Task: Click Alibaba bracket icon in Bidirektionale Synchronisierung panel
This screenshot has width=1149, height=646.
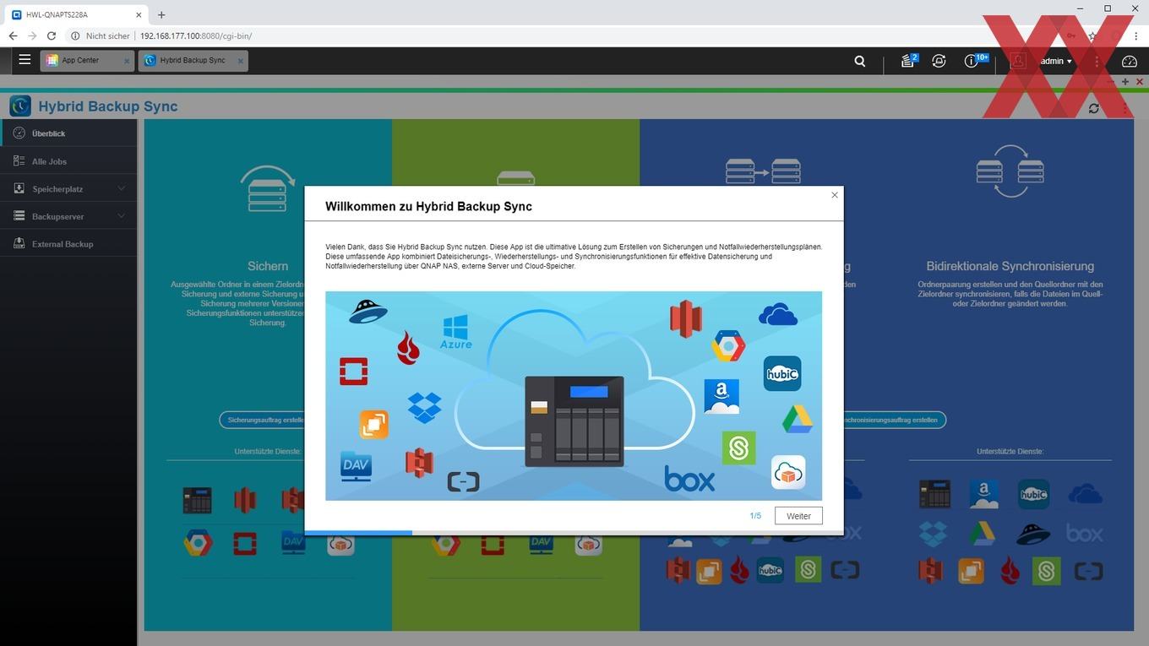Action: tap(1088, 572)
